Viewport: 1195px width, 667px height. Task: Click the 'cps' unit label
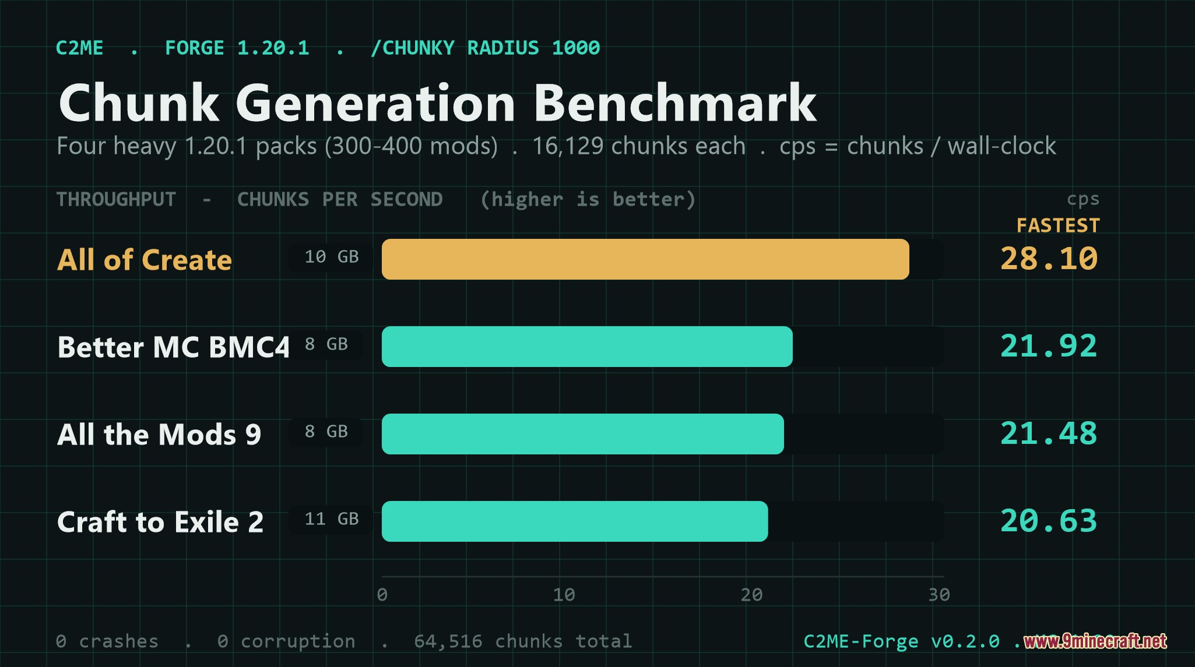tap(1083, 199)
